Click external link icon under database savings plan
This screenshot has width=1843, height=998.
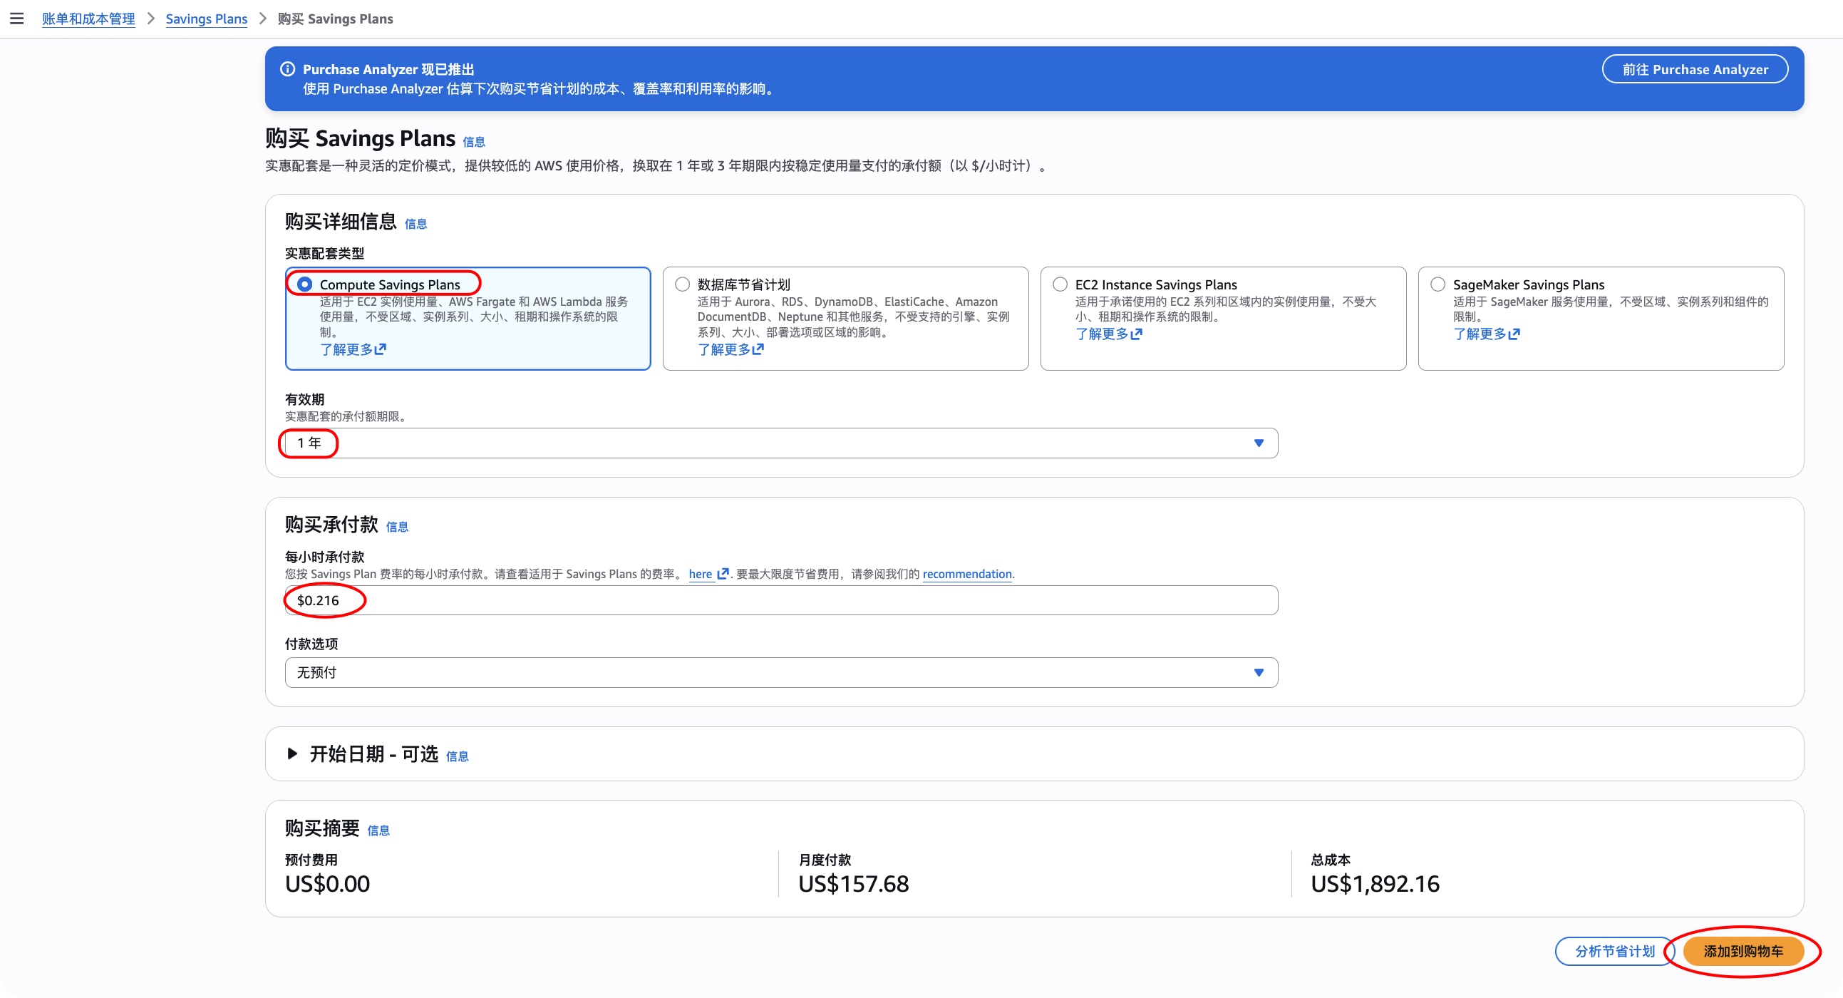click(x=758, y=349)
